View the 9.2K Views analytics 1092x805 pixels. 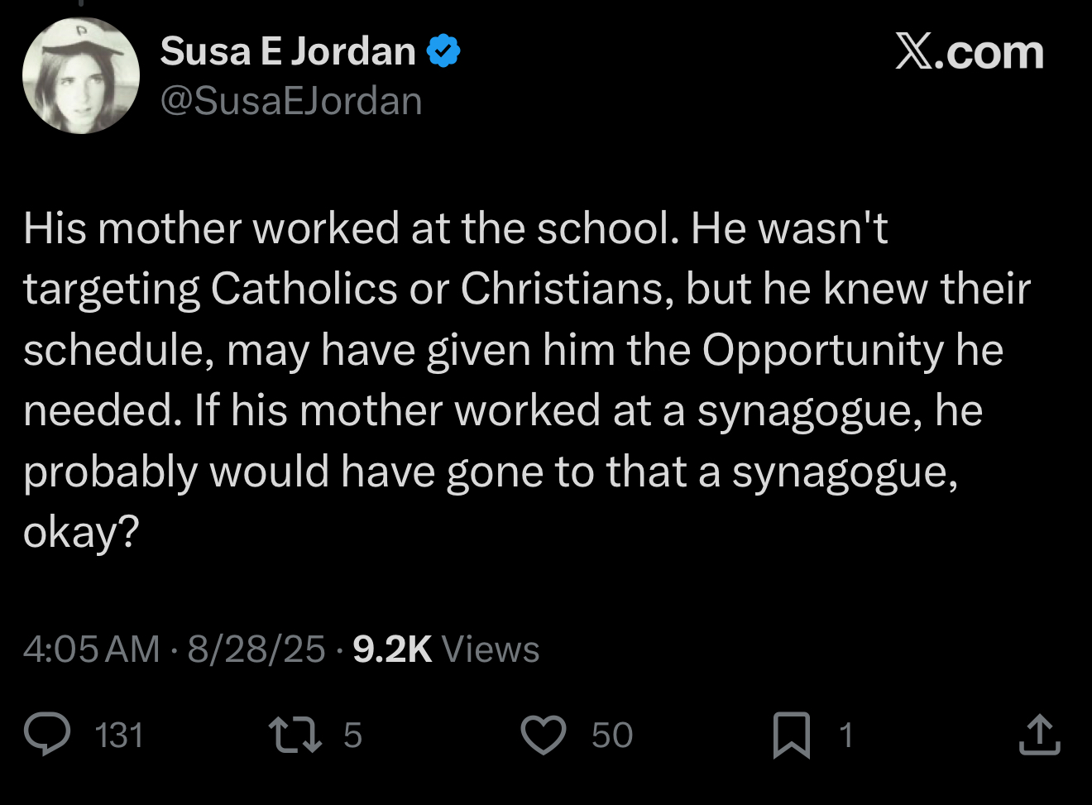click(446, 649)
